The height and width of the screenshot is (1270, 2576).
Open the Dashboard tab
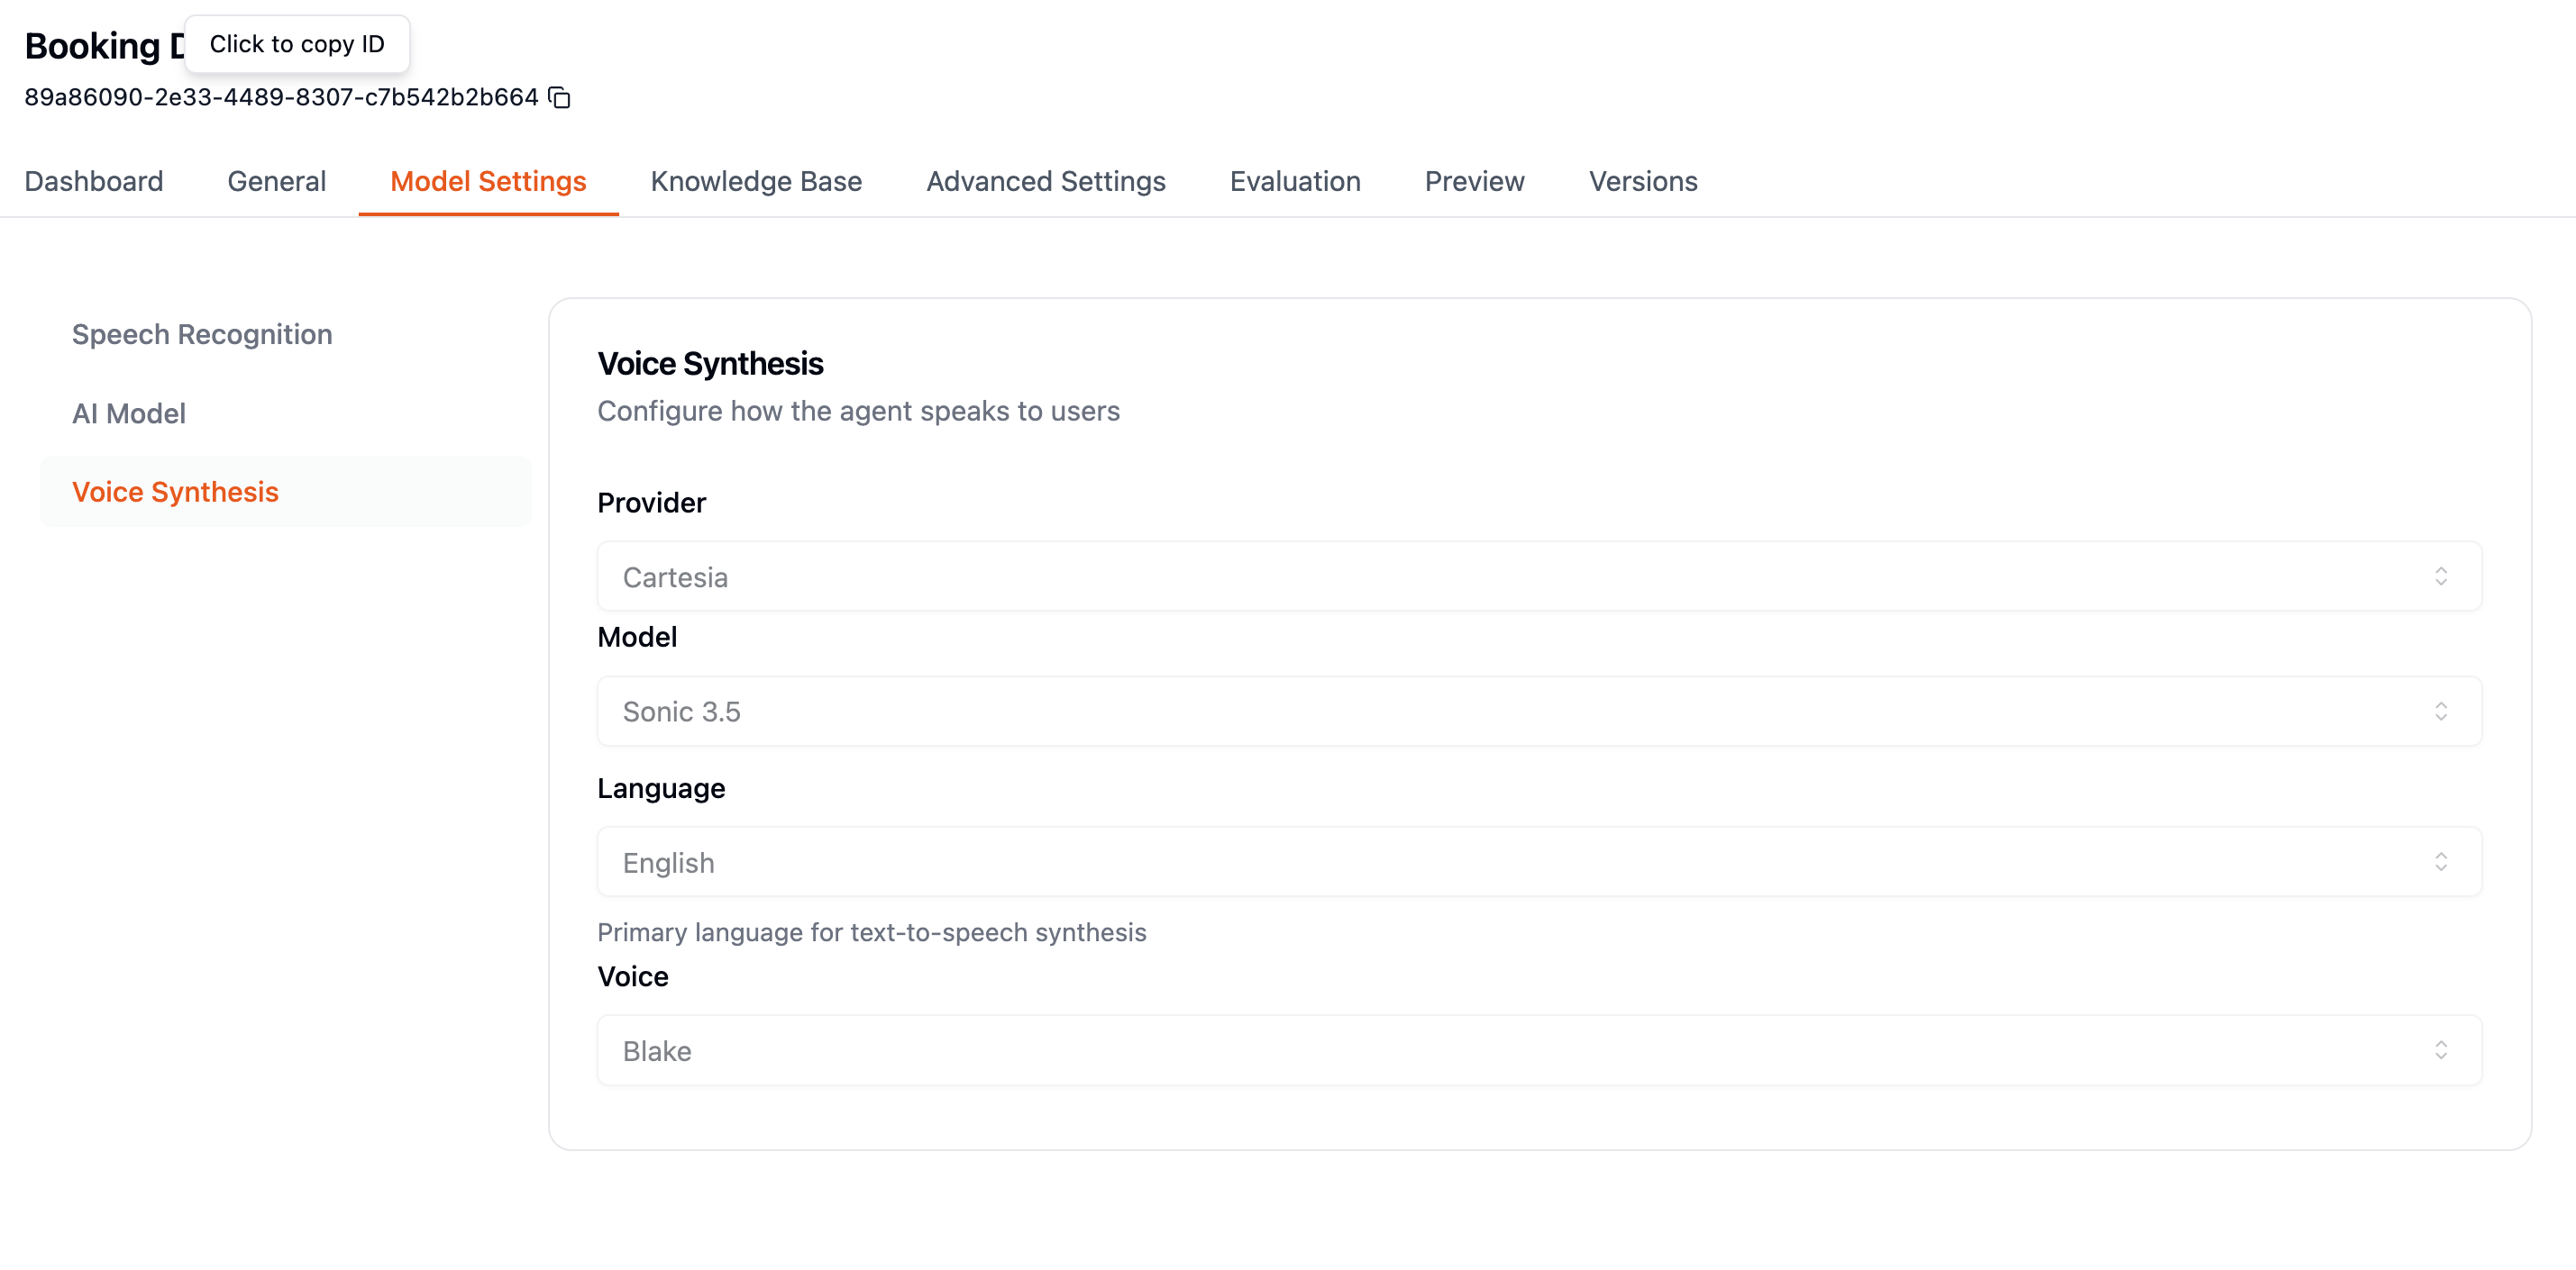point(94,181)
